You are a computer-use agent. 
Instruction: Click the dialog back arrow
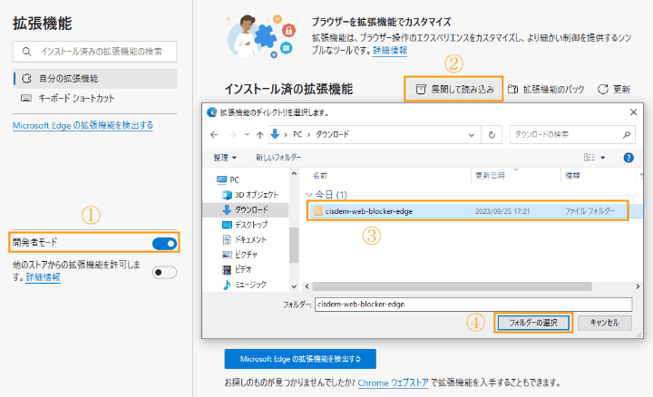click(x=214, y=135)
